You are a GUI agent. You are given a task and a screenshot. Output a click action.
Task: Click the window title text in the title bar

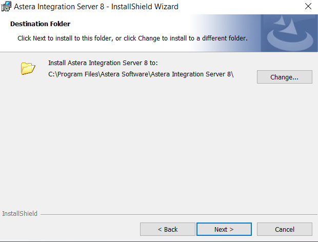pos(96,7)
